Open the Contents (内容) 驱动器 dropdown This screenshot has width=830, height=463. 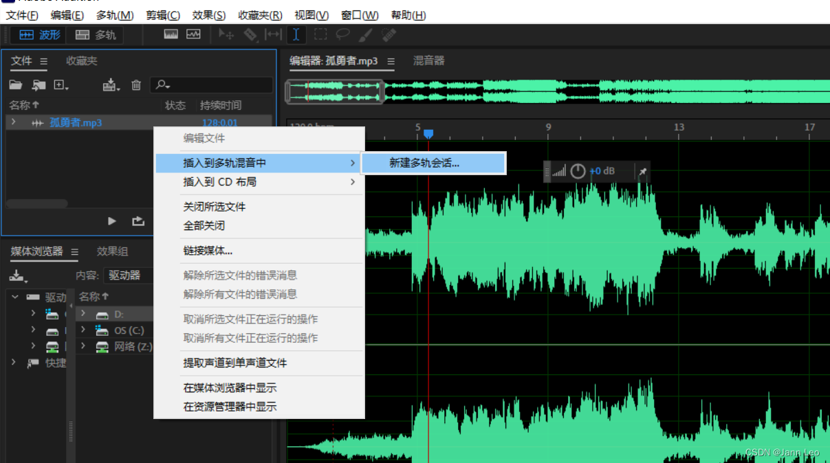pyautogui.click(x=128, y=275)
